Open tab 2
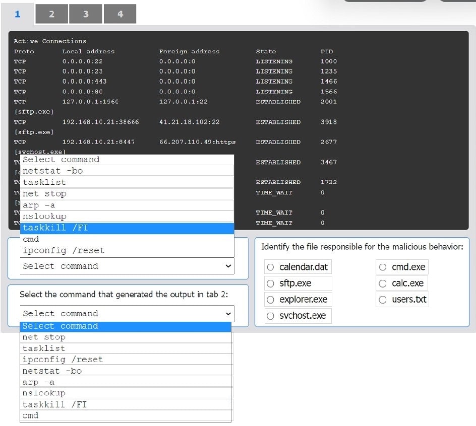 click(51, 14)
